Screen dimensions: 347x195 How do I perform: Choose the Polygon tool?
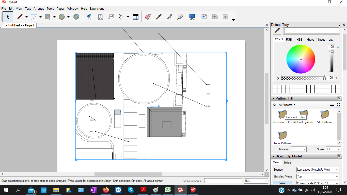[x=76, y=17]
